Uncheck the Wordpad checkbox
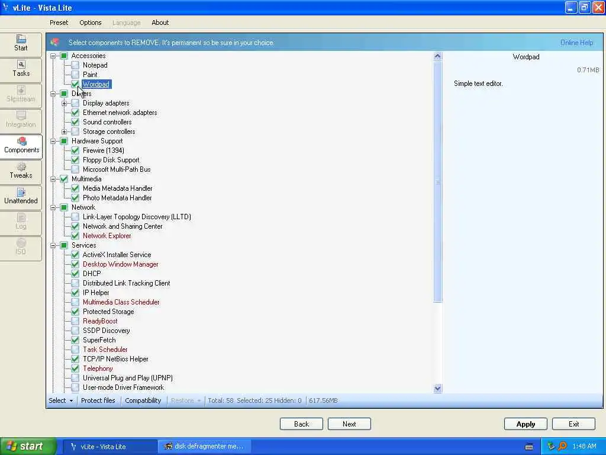The width and height of the screenshot is (606, 455). (x=75, y=84)
